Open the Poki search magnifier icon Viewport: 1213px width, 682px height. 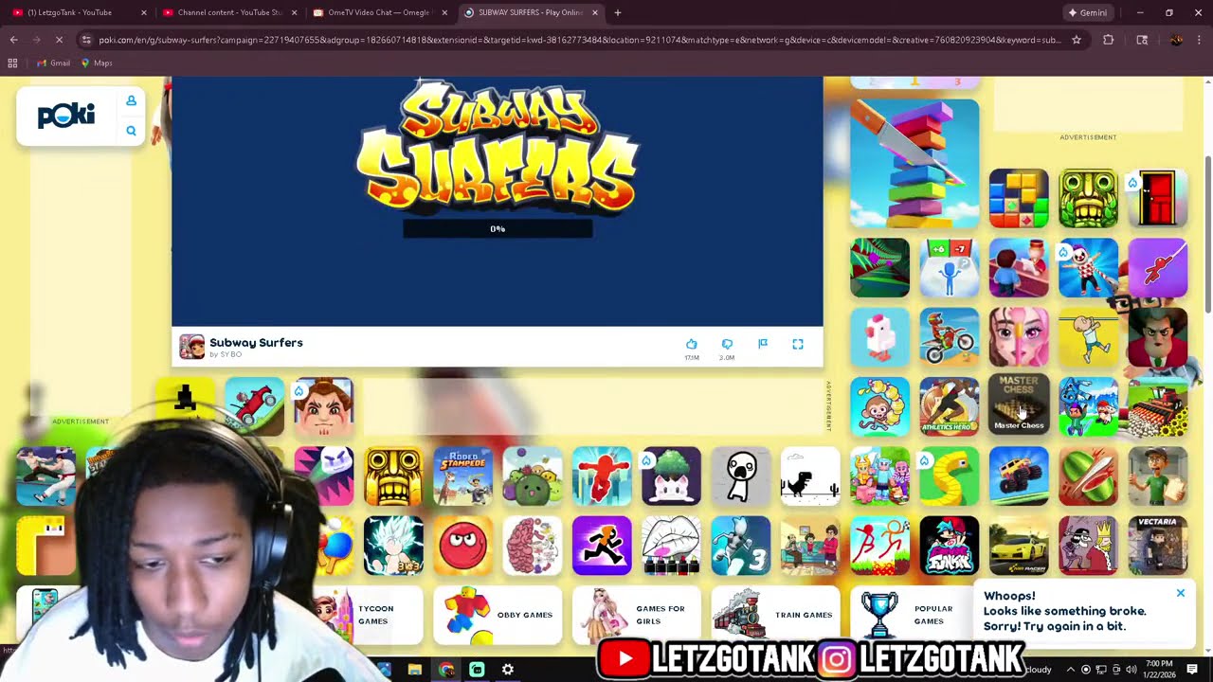(131, 131)
